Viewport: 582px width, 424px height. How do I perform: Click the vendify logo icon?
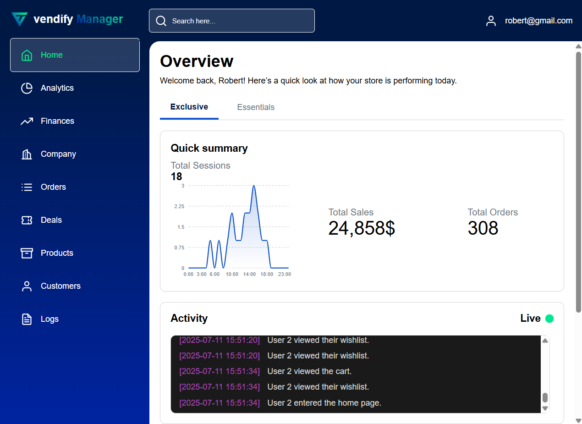coord(20,19)
